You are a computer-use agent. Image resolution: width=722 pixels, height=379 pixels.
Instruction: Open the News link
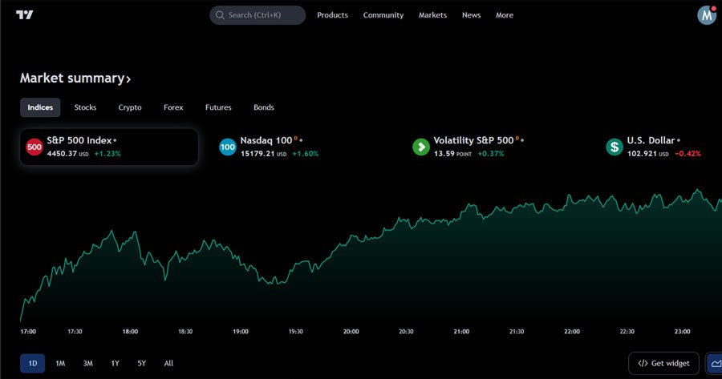[471, 15]
